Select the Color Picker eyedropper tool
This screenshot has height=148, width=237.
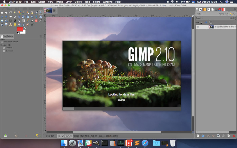(36, 13)
